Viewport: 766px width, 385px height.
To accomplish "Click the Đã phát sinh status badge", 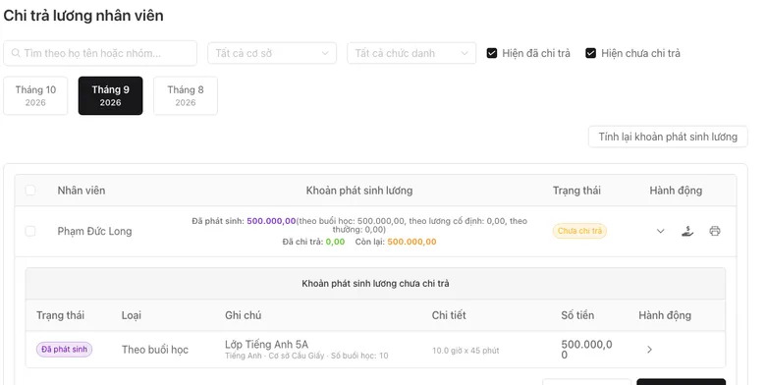I will tap(65, 350).
